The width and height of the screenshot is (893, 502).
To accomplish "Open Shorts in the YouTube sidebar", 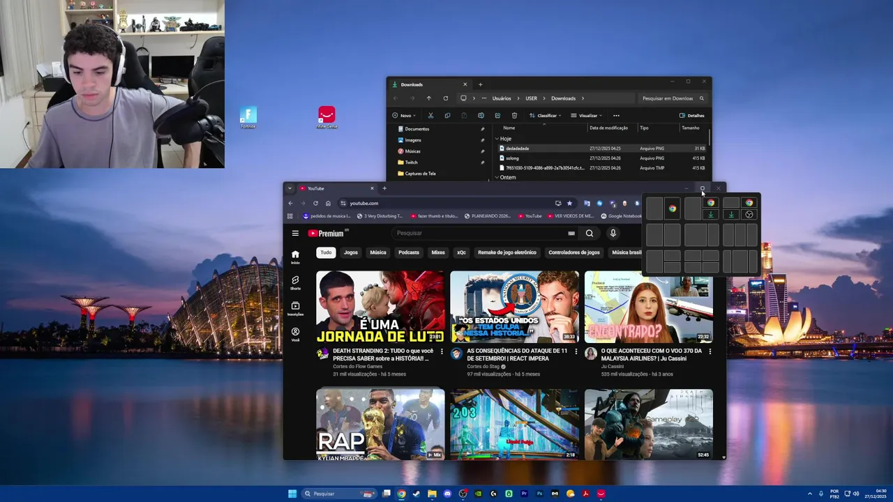I will pos(295,282).
